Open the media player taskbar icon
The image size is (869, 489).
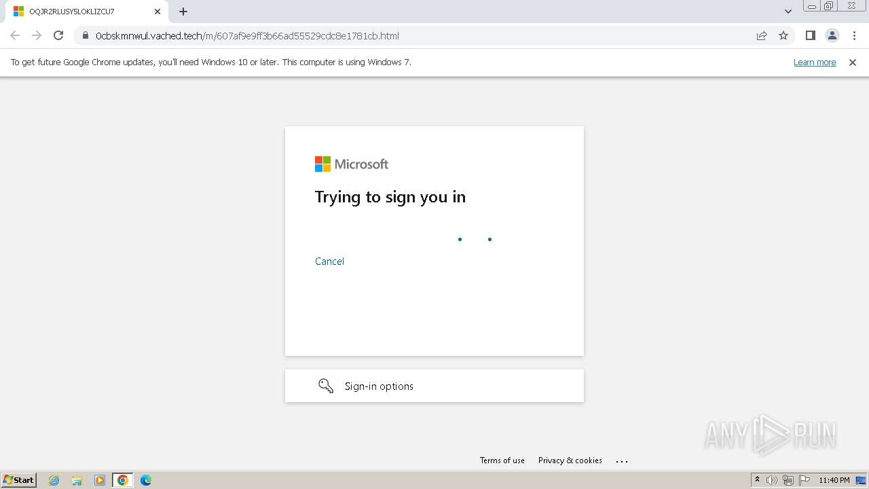tap(100, 480)
